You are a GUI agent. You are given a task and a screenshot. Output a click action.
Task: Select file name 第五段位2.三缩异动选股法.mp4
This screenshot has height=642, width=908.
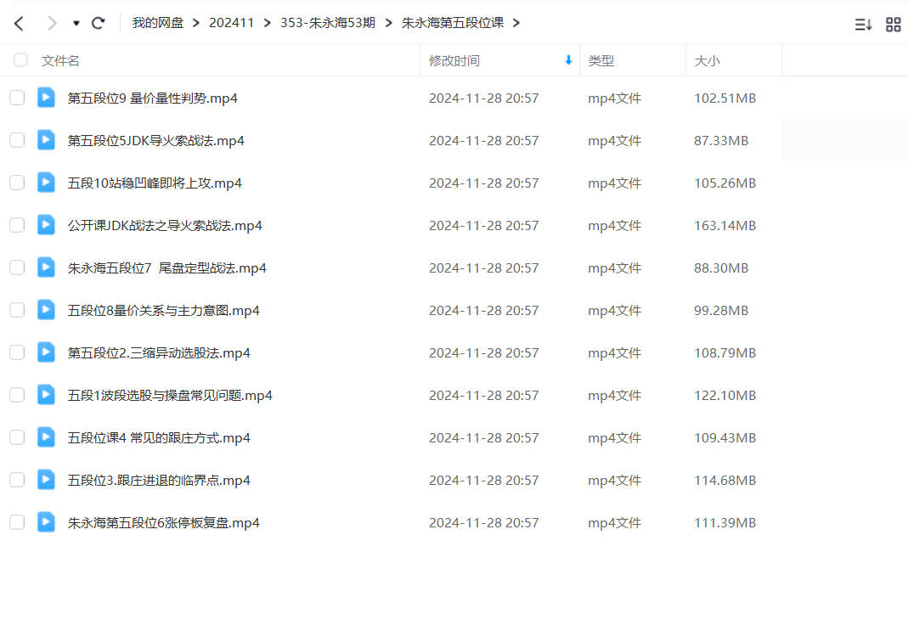159,353
